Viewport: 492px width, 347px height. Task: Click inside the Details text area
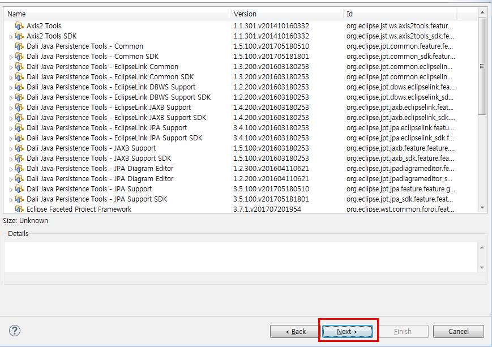coord(241,257)
